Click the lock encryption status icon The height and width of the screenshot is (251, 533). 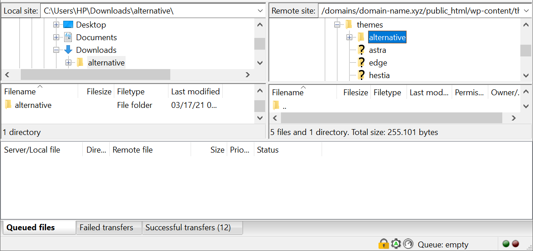[x=383, y=244]
